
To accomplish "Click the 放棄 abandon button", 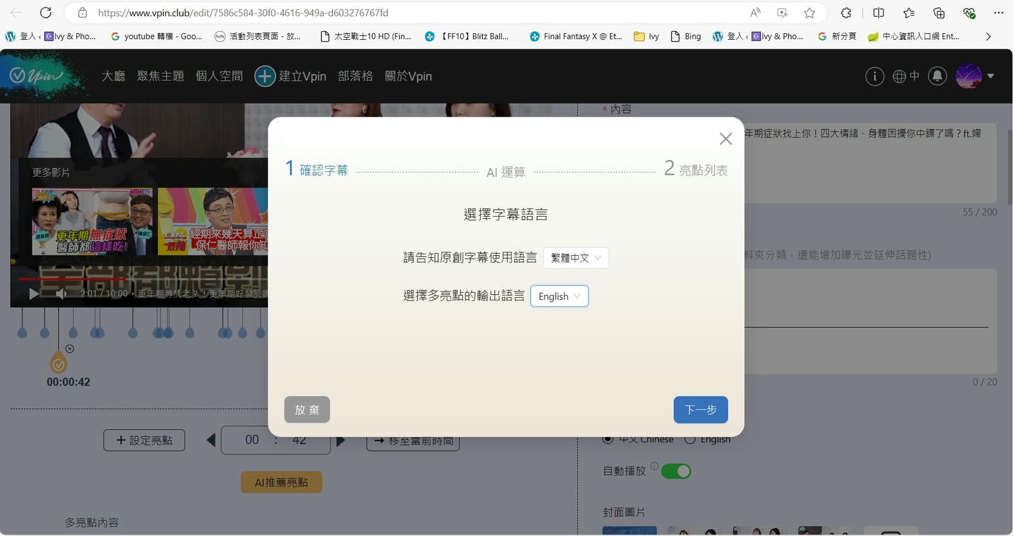I will point(307,410).
